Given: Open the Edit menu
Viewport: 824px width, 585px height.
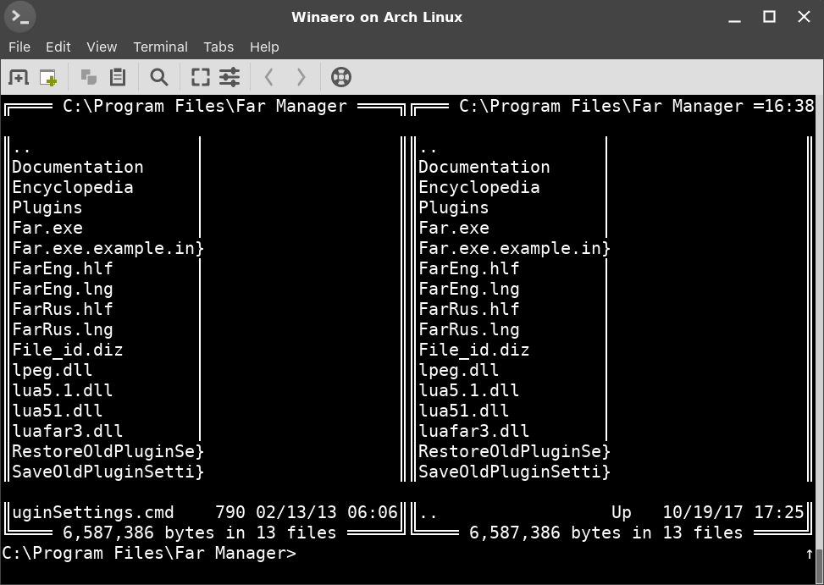Looking at the screenshot, I should pos(58,47).
